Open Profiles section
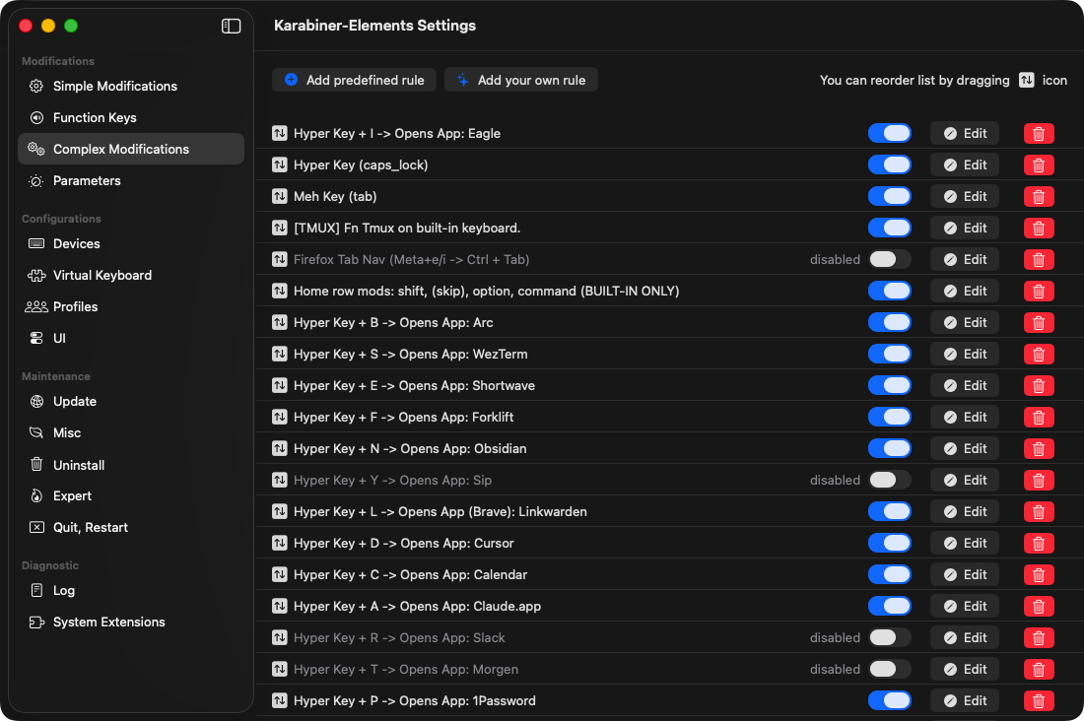The width and height of the screenshot is (1084, 721). [131, 307]
